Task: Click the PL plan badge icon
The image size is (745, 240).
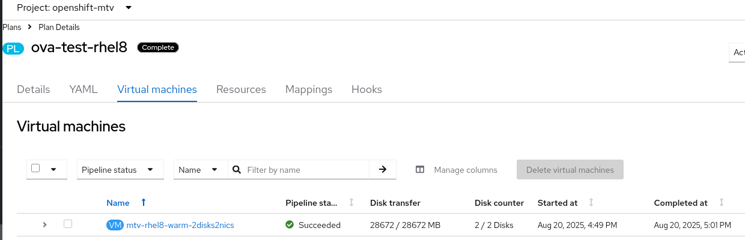Action: click(13, 49)
